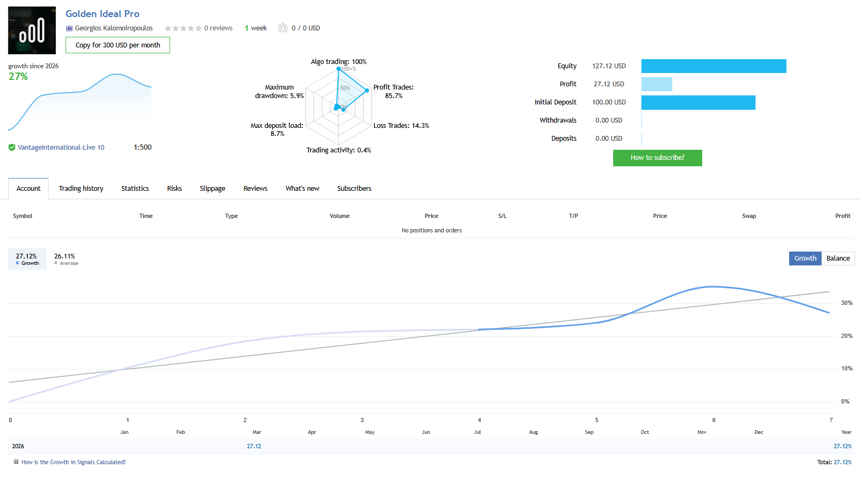860x477 pixels.
Task: Switch chart to Balance view
Action: [838, 258]
